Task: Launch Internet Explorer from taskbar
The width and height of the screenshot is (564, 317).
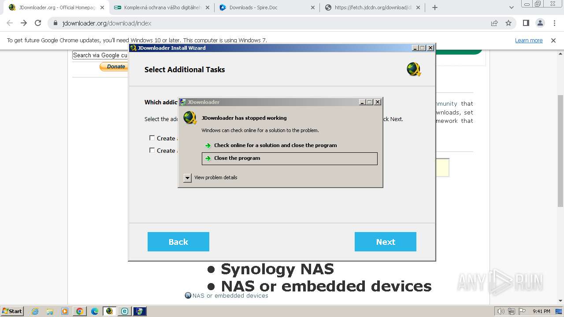Action: [x=35, y=311]
